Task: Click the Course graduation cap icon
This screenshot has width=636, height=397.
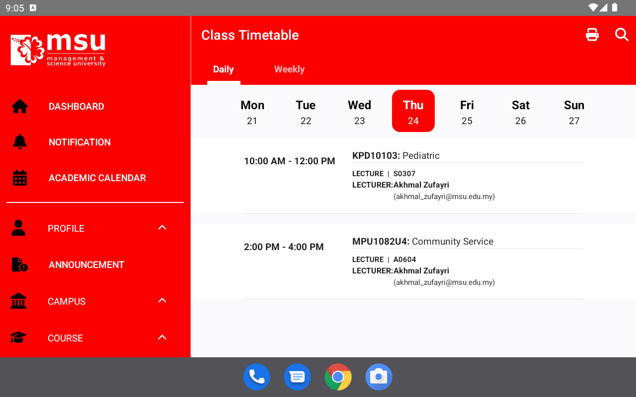Action: pos(18,337)
